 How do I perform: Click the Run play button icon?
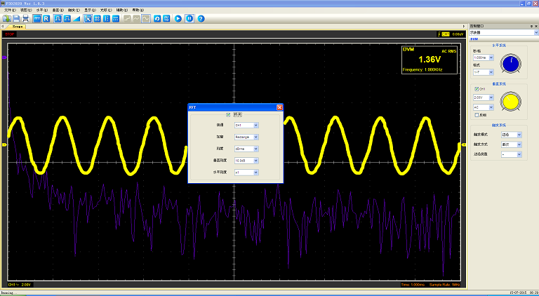click(x=178, y=18)
